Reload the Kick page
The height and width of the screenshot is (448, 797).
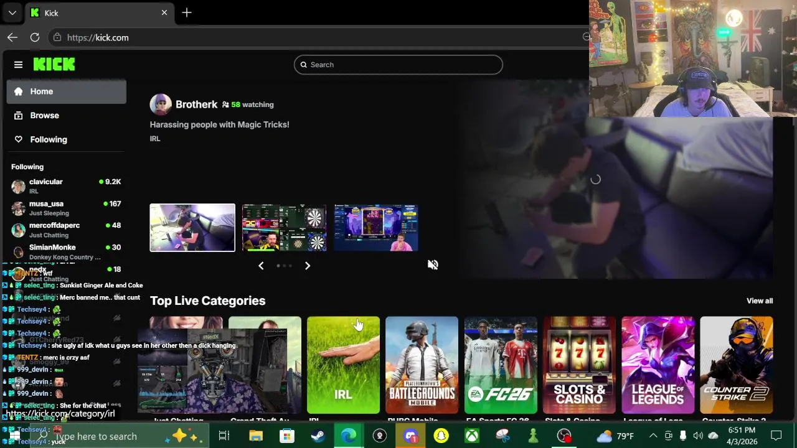35,37
